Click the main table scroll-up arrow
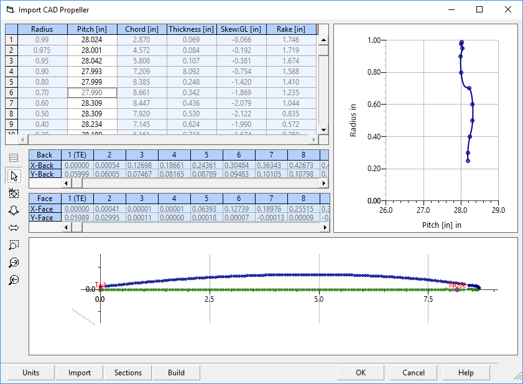The height and width of the screenshot is (384, 523). click(x=323, y=40)
